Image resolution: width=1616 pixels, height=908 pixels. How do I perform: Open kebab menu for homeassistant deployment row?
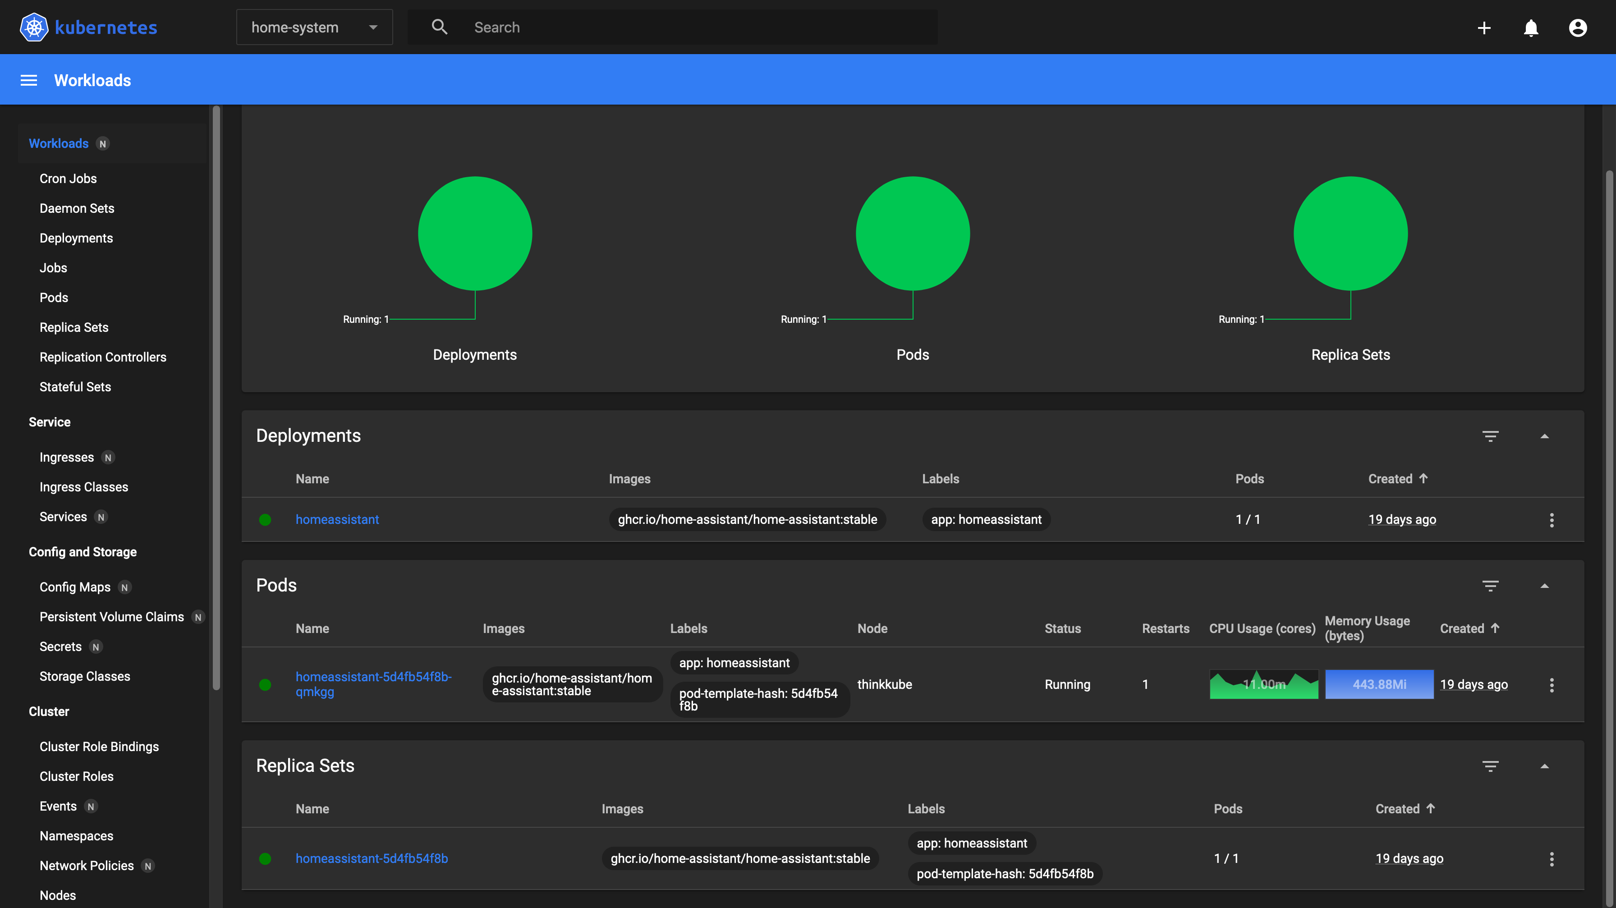click(1552, 520)
